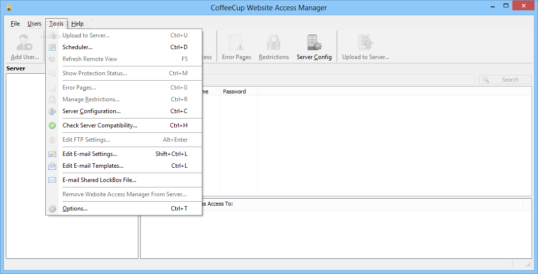Open the Help menu
This screenshot has height=274, width=538.
(x=77, y=24)
